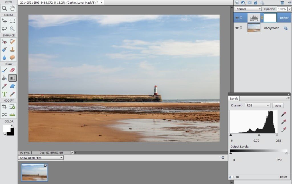Lock transparent pixels of the layer
Screen dimensions: 292x184
pyautogui.click(x=262, y=3)
